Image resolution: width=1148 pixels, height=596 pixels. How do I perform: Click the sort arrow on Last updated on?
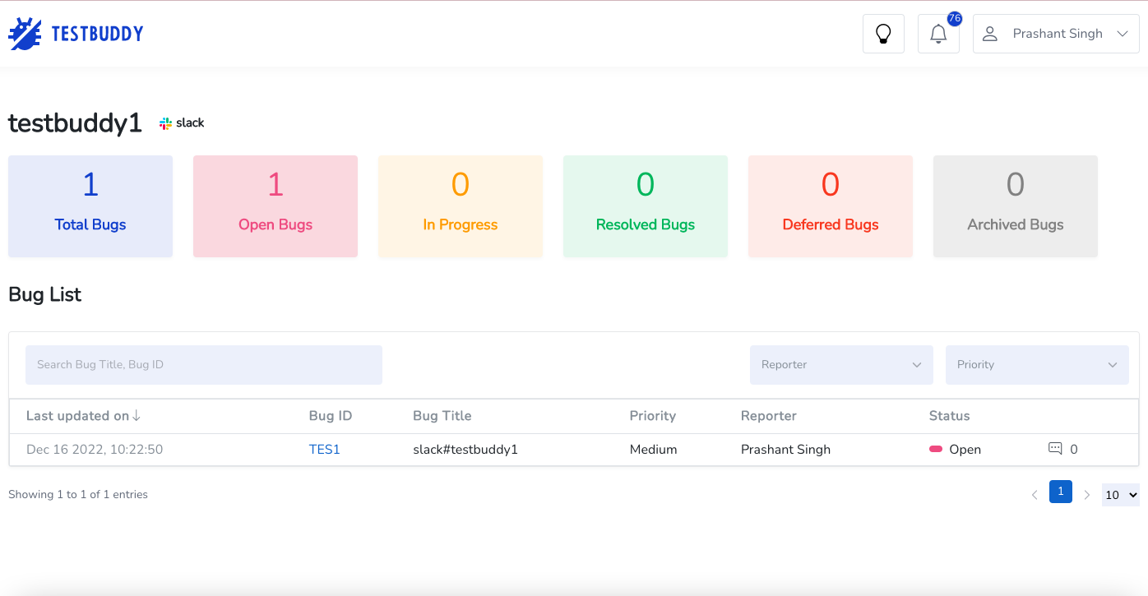[137, 415]
